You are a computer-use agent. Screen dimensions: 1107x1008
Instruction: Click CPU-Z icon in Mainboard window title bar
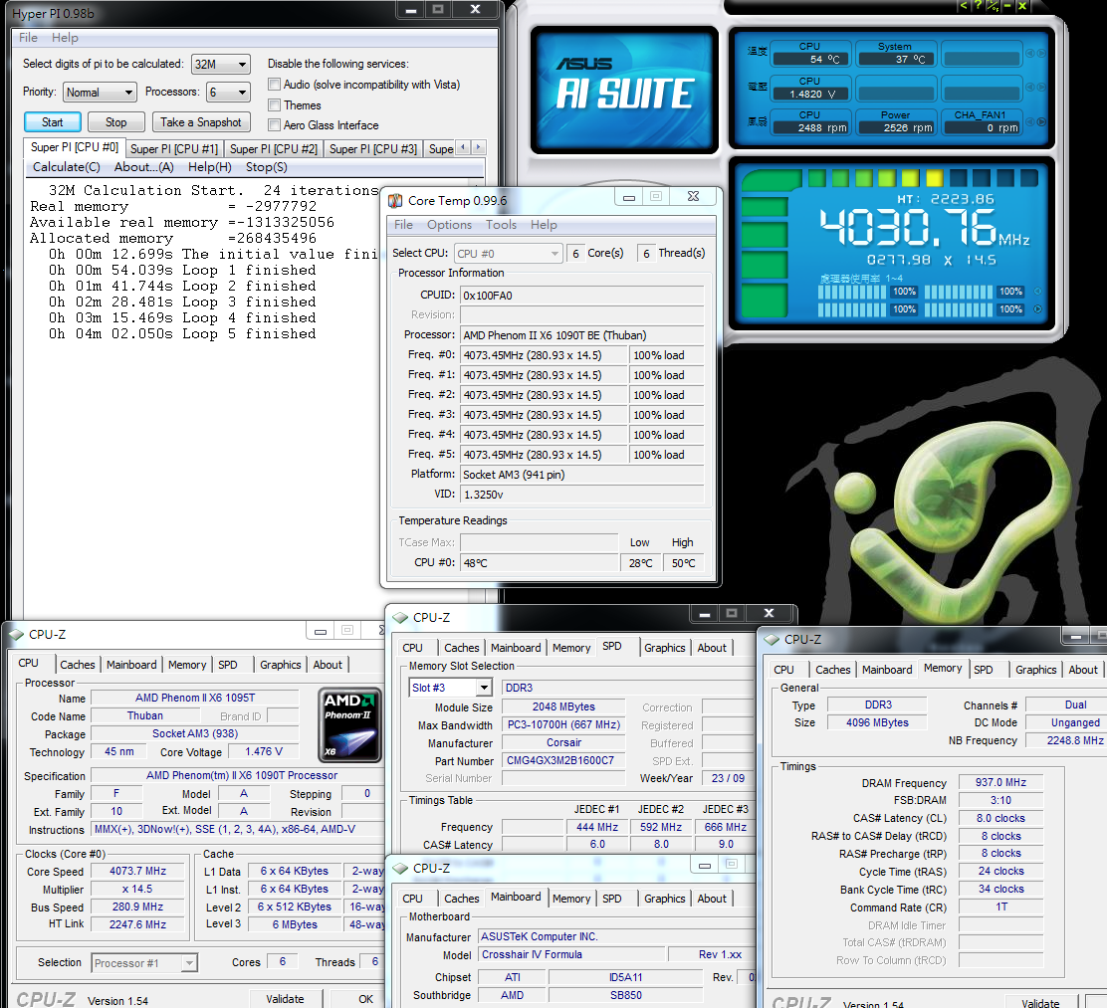pyautogui.click(x=400, y=869)
